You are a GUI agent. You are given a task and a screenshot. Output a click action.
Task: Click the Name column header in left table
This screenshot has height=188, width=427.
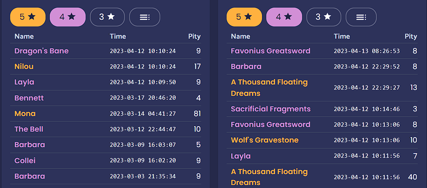click(24, 36)
